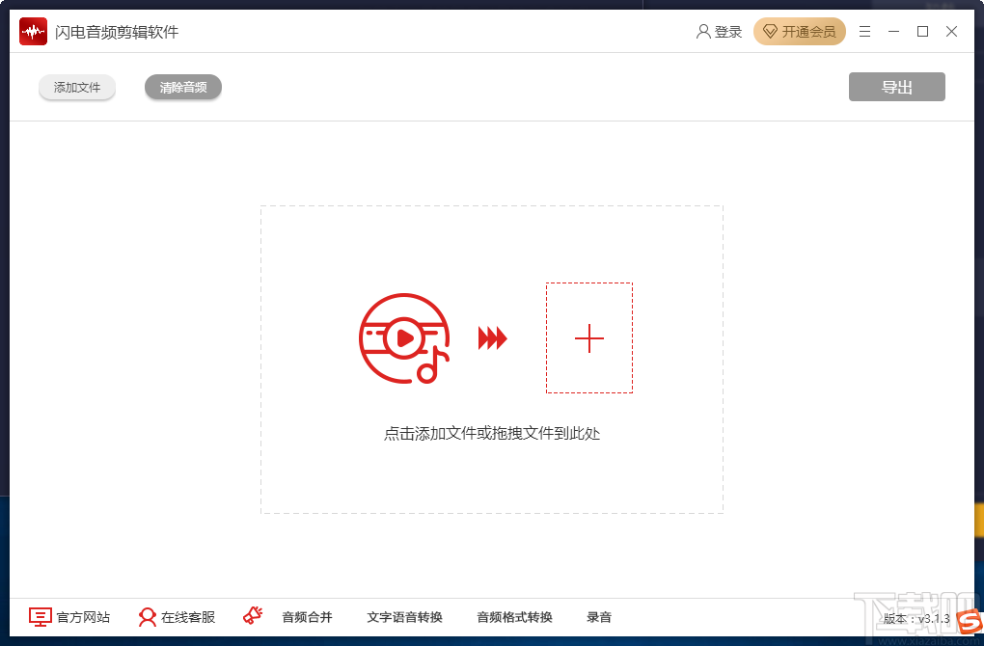This screenshot has width=984, height=646.
Task: Click 在线客服 to contact customer service
Action: 188,617
